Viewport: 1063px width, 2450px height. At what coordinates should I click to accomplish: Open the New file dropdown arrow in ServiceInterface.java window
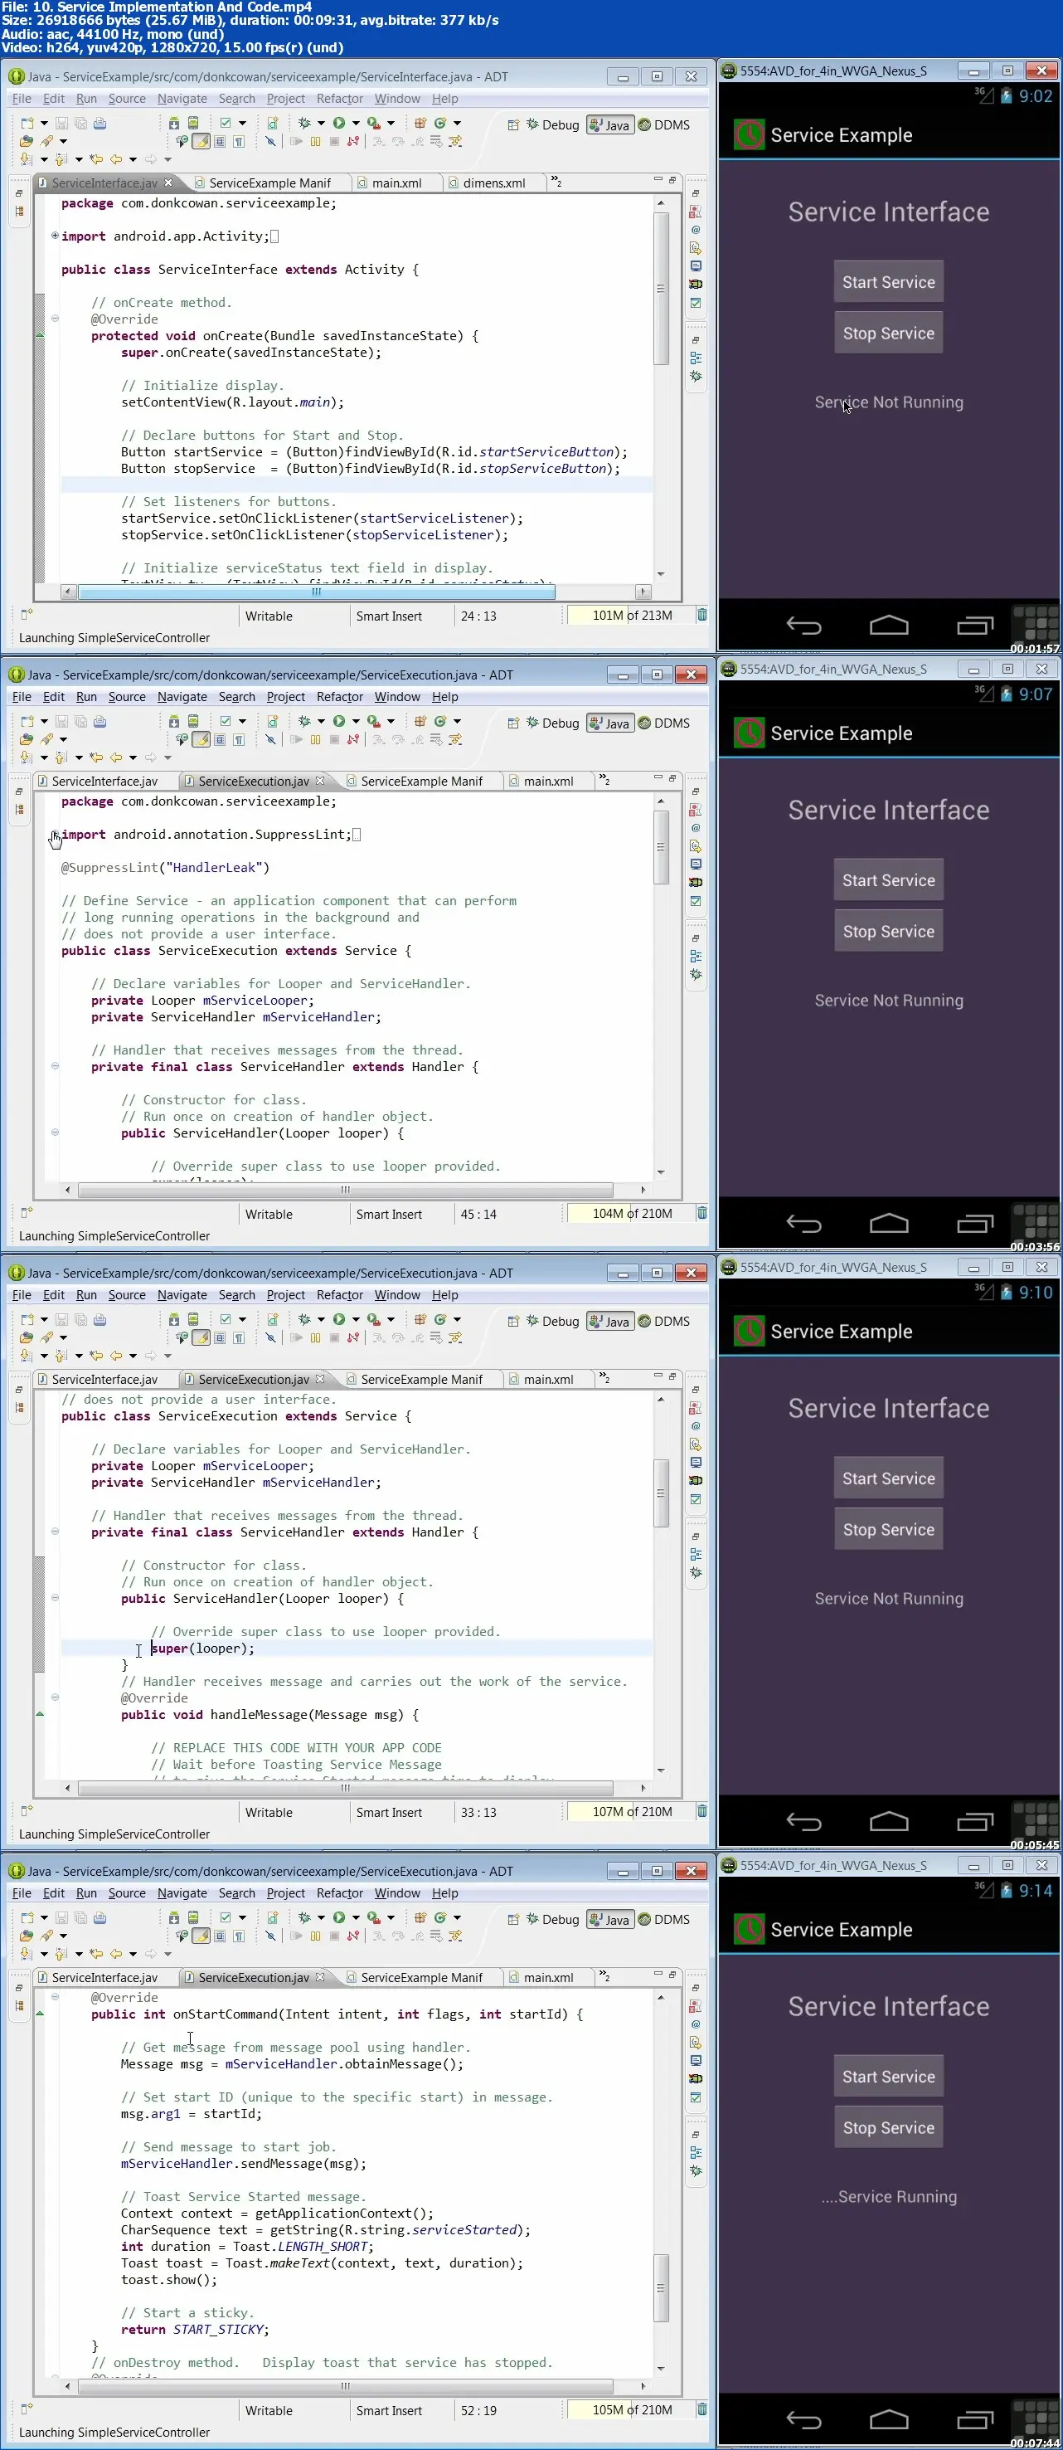(x=44, y=123)
